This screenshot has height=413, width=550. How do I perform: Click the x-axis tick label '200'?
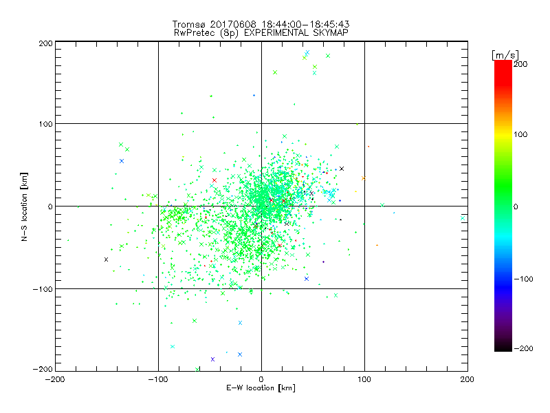click(467, 379)
